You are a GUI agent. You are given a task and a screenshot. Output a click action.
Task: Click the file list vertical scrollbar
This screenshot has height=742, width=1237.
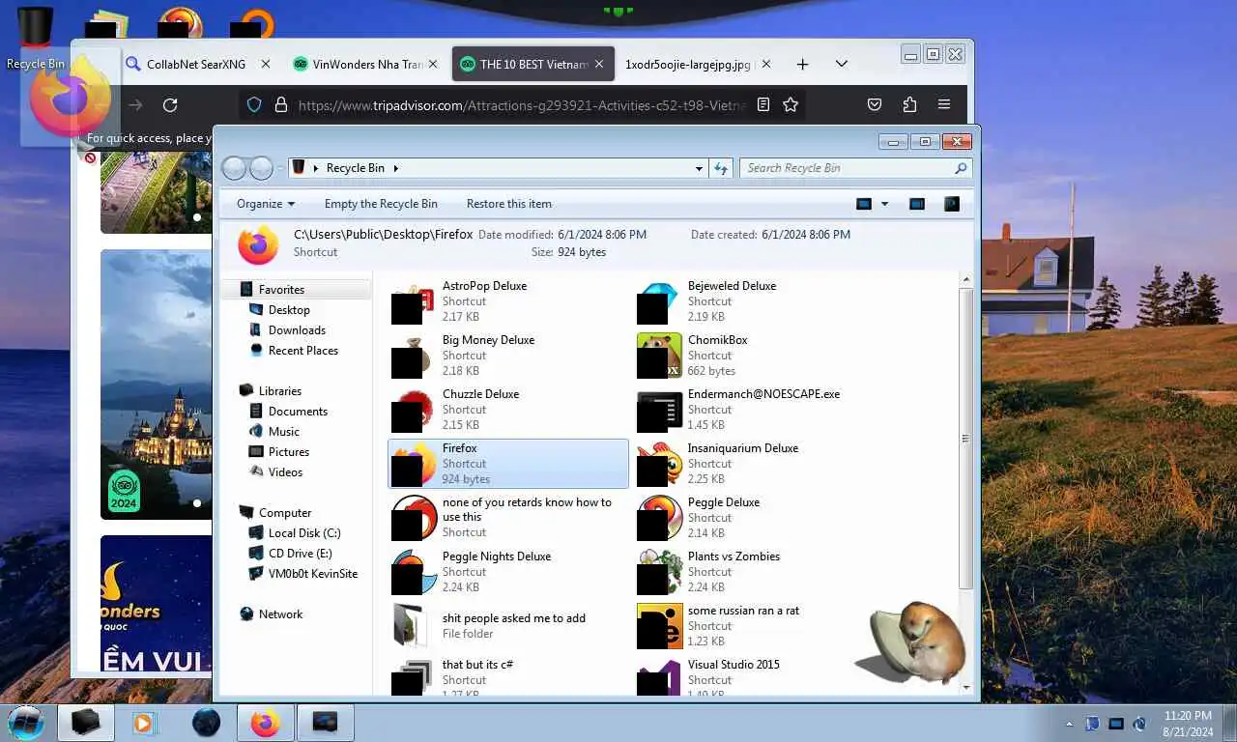click(965, 440)
